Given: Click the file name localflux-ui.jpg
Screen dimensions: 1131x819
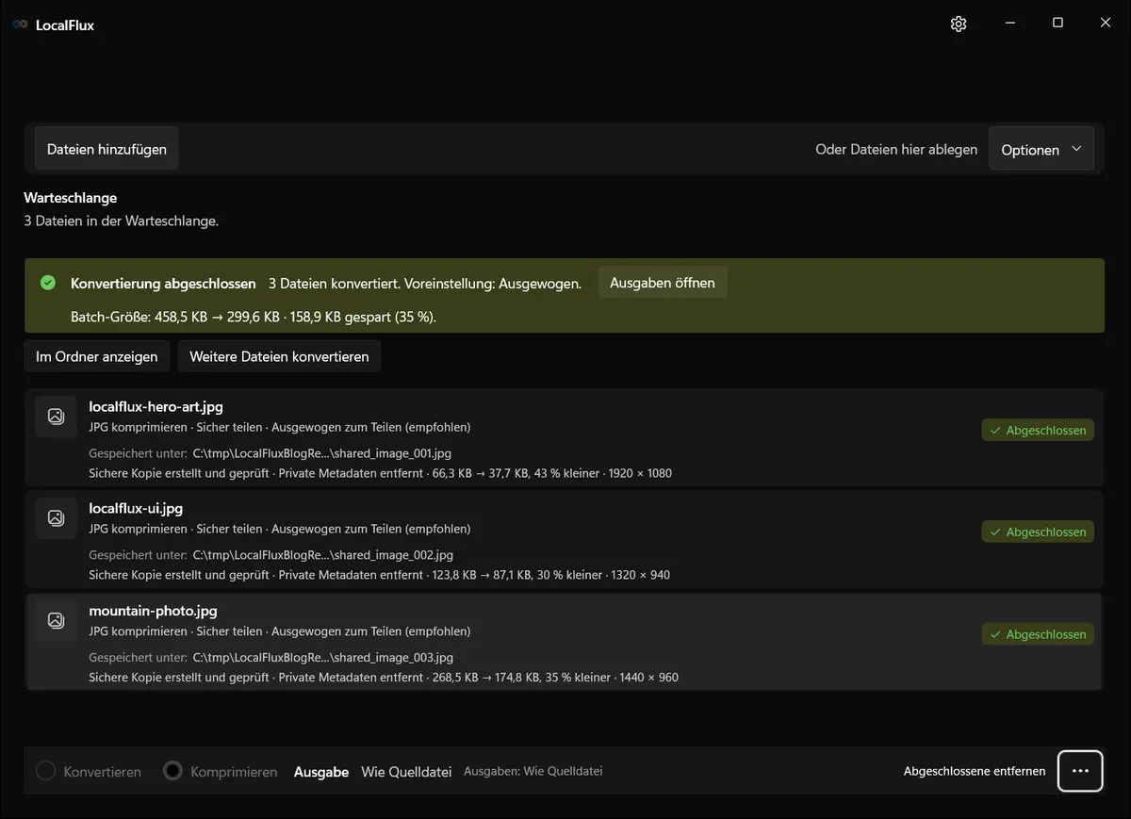Looking at the screenshot, I should pyautogui.click(x=136, y=508).
